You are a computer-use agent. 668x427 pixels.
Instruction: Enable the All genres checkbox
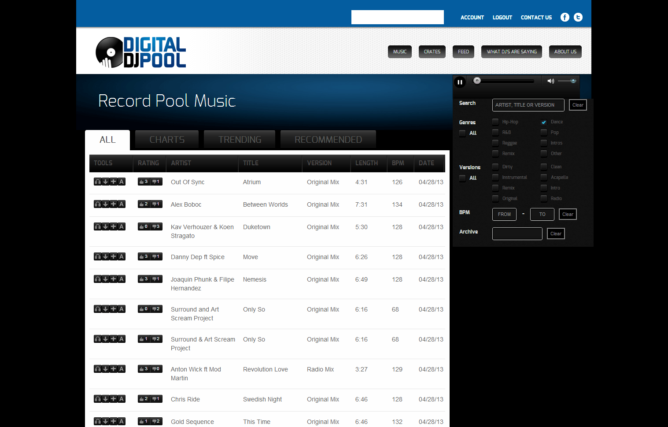pyautogui.click(x=462, y=133)
